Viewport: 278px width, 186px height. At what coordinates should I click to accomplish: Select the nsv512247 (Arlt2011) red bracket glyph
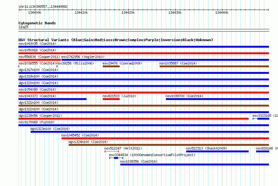point(112,151)
